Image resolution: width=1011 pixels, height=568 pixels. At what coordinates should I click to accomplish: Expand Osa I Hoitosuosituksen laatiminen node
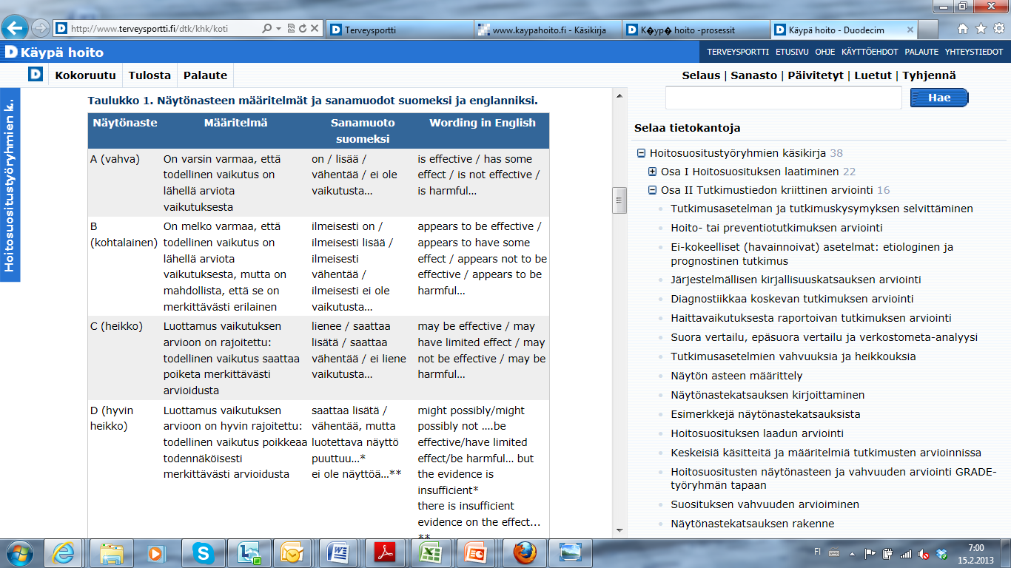(x=652, y=172)
